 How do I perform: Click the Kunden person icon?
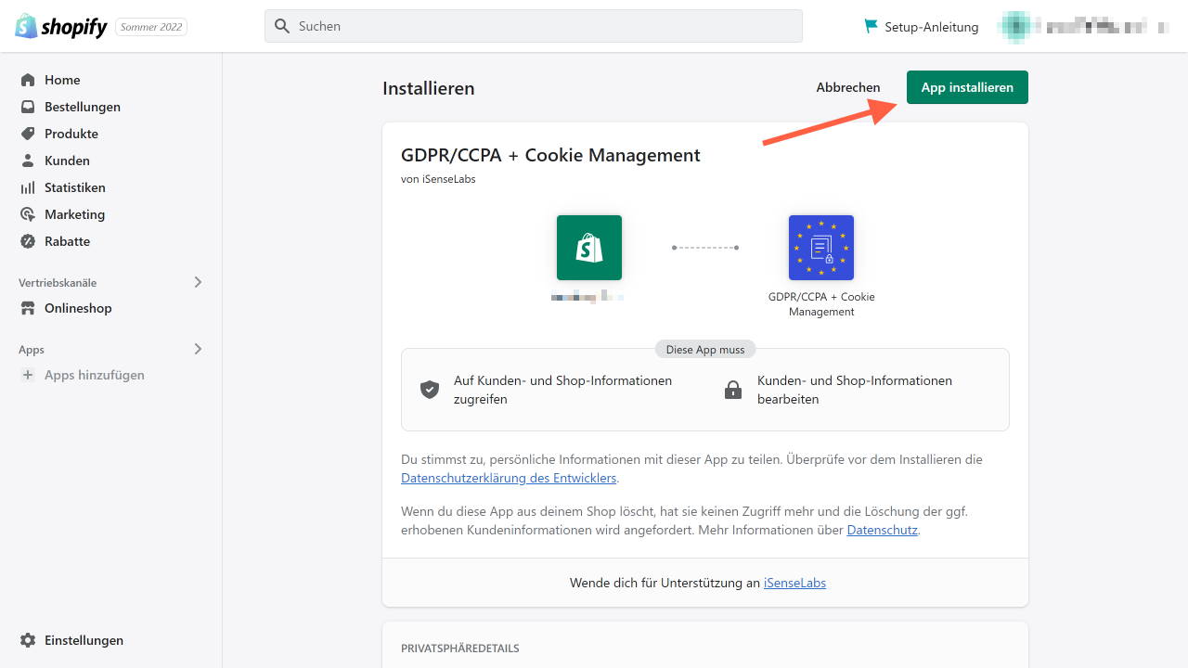click(28, 161)
